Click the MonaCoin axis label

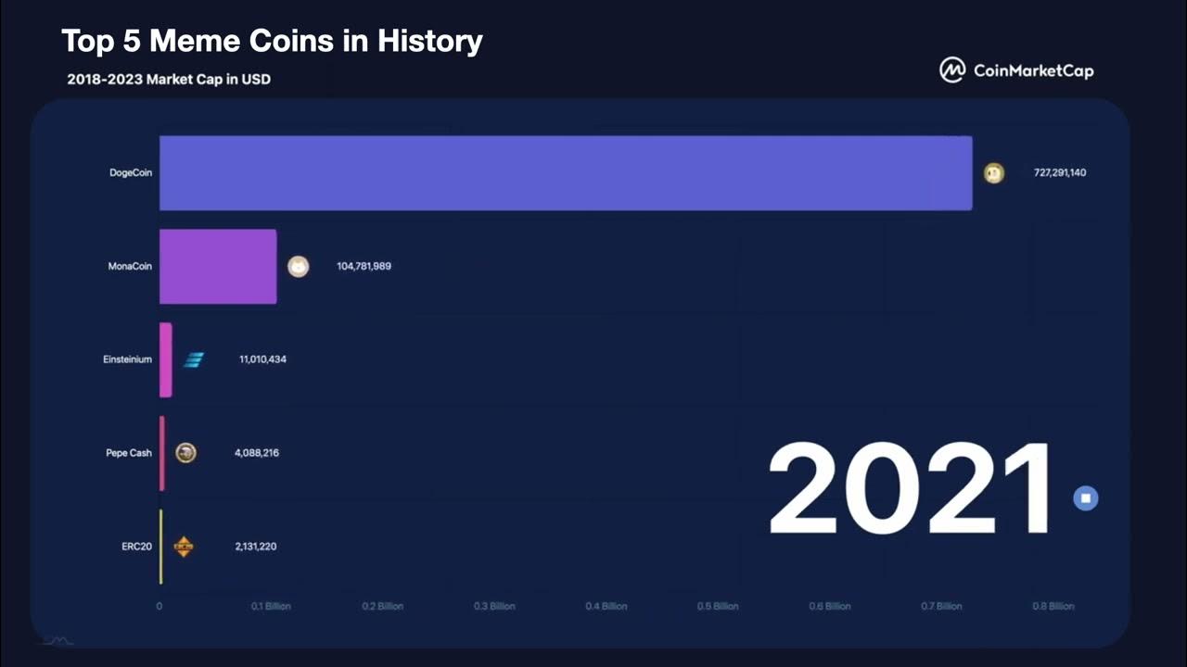pos(130,267)
